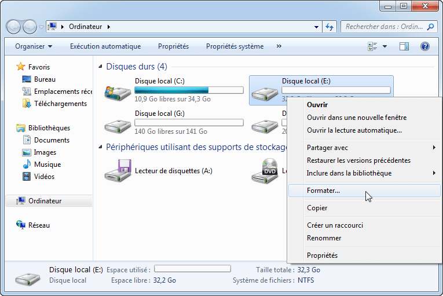
Task: Click the magnifier search icon
Action: pyautogui.click(x=431, y=27)
